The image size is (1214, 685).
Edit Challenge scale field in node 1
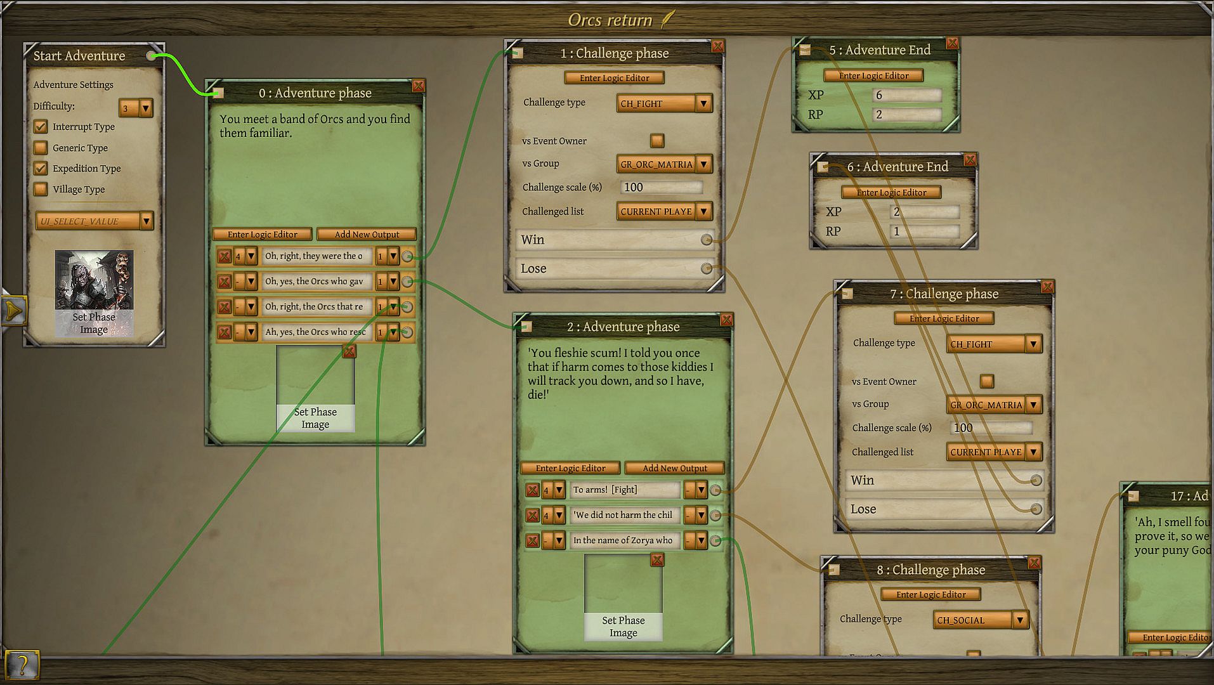[662, 187]
